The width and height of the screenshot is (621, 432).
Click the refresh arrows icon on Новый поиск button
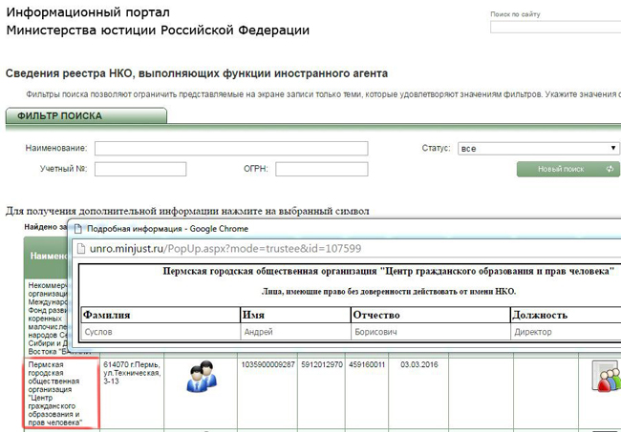(x=610, y=169)
